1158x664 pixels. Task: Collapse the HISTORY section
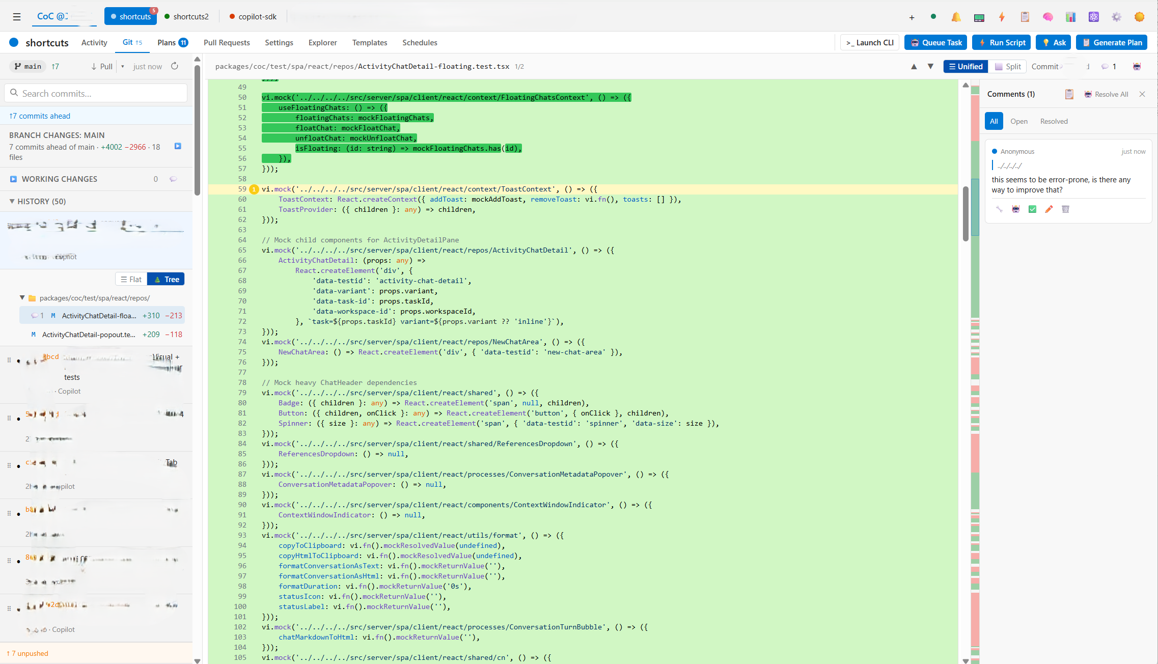[x=12, y=201]
